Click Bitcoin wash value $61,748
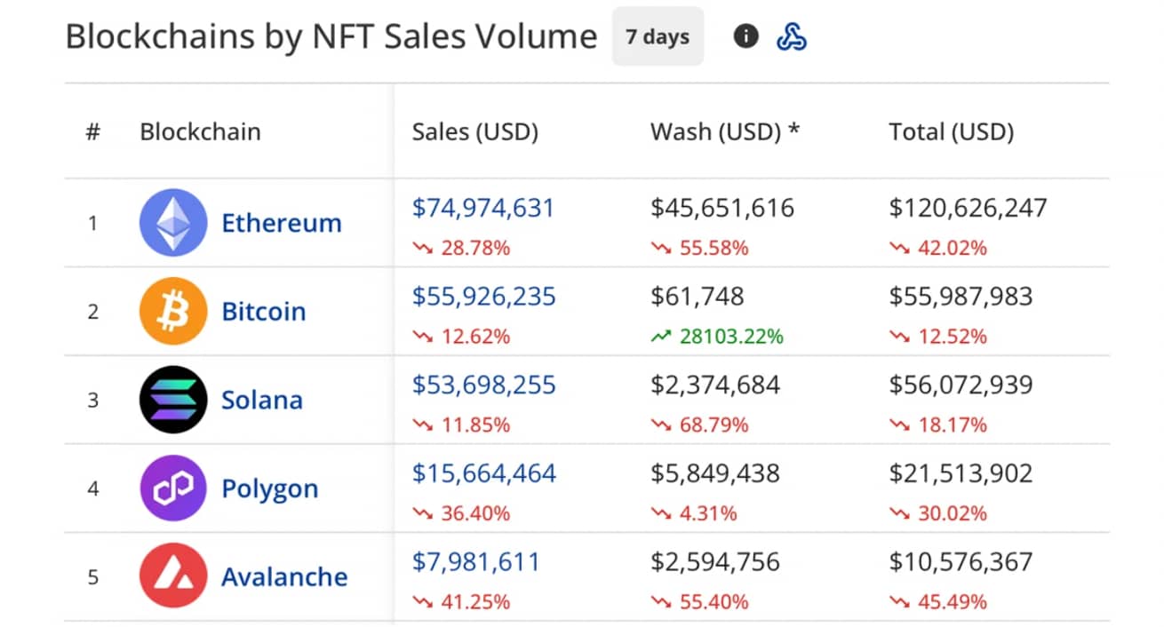The width and height of the screenshot is (1164, 627). point(698,297)
